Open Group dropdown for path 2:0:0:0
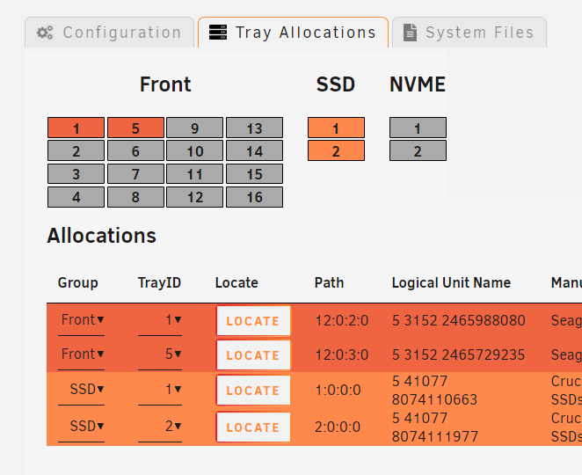 (x=81, y=427)
